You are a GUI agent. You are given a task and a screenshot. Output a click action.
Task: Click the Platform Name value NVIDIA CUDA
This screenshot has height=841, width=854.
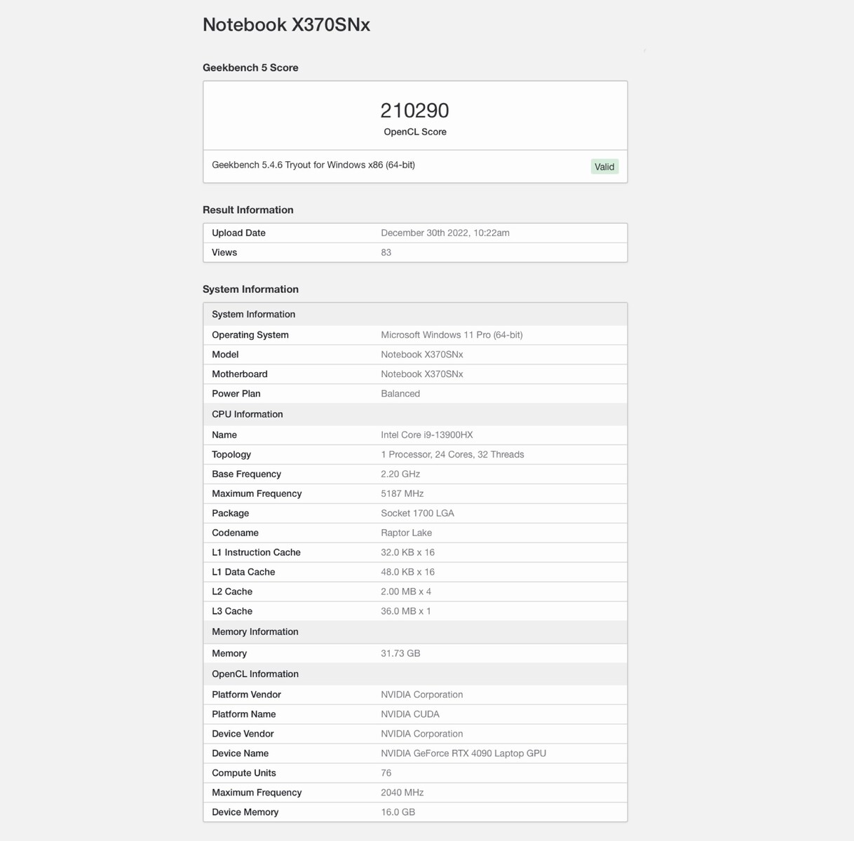pyautogui.click(x=410, y=714)
